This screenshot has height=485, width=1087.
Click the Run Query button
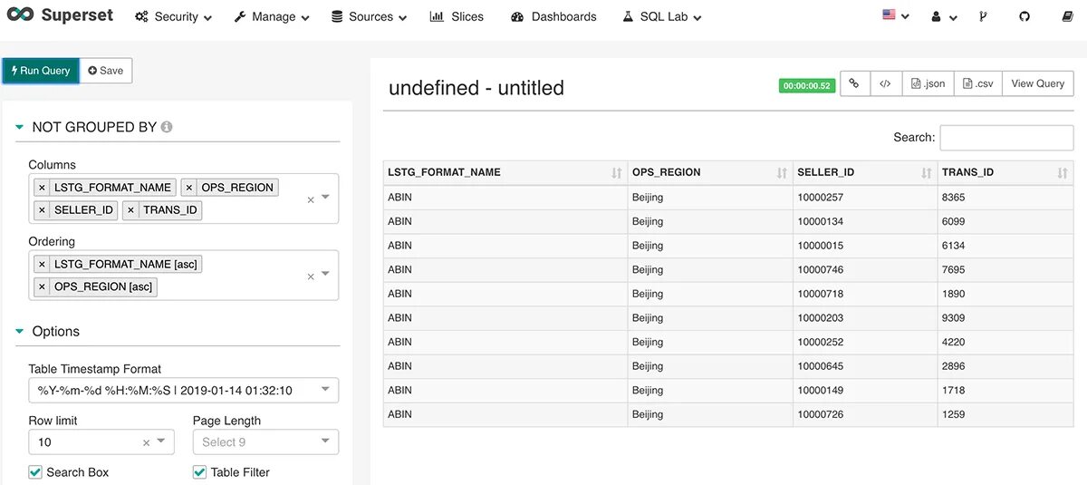click(41, 71)
